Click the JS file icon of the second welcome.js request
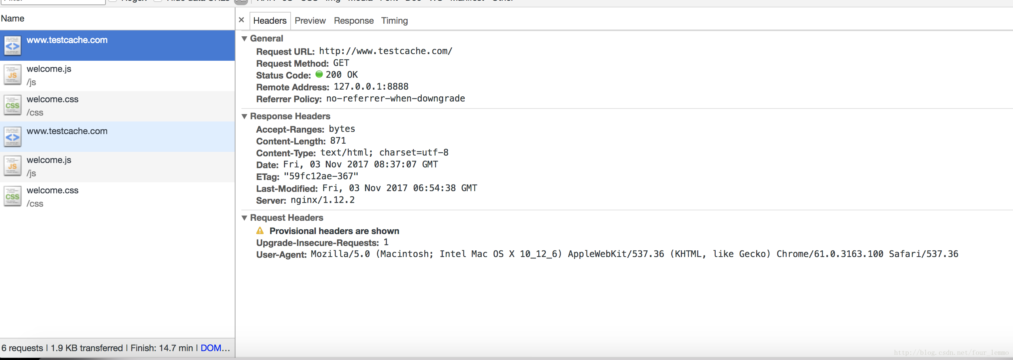Image resolution: width=1013 pixels, height=360 pixels. pos(13,166)
